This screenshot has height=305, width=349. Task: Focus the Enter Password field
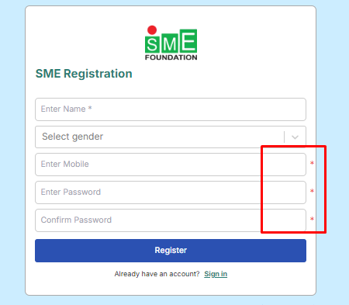[x=171, y=192]
